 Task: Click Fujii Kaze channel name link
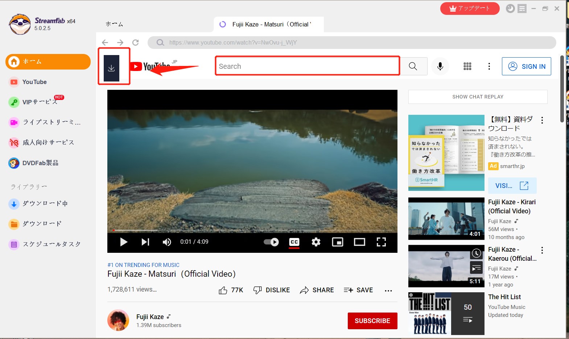pos(150,317)
